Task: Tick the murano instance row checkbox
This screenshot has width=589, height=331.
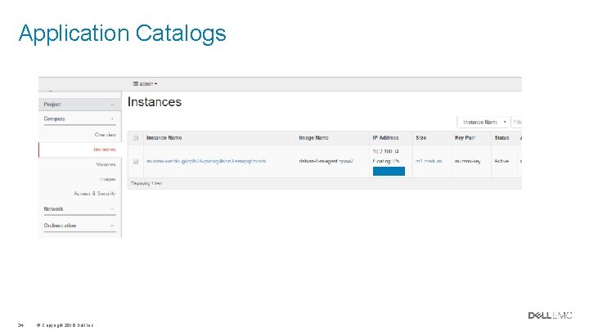Action: (x=136, y=161)
